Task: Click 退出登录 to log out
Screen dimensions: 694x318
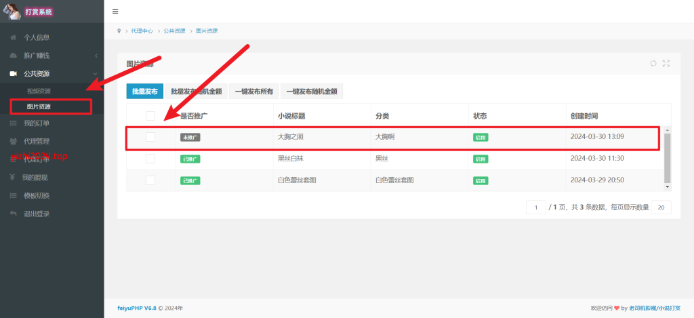Action: coord(37,214)
